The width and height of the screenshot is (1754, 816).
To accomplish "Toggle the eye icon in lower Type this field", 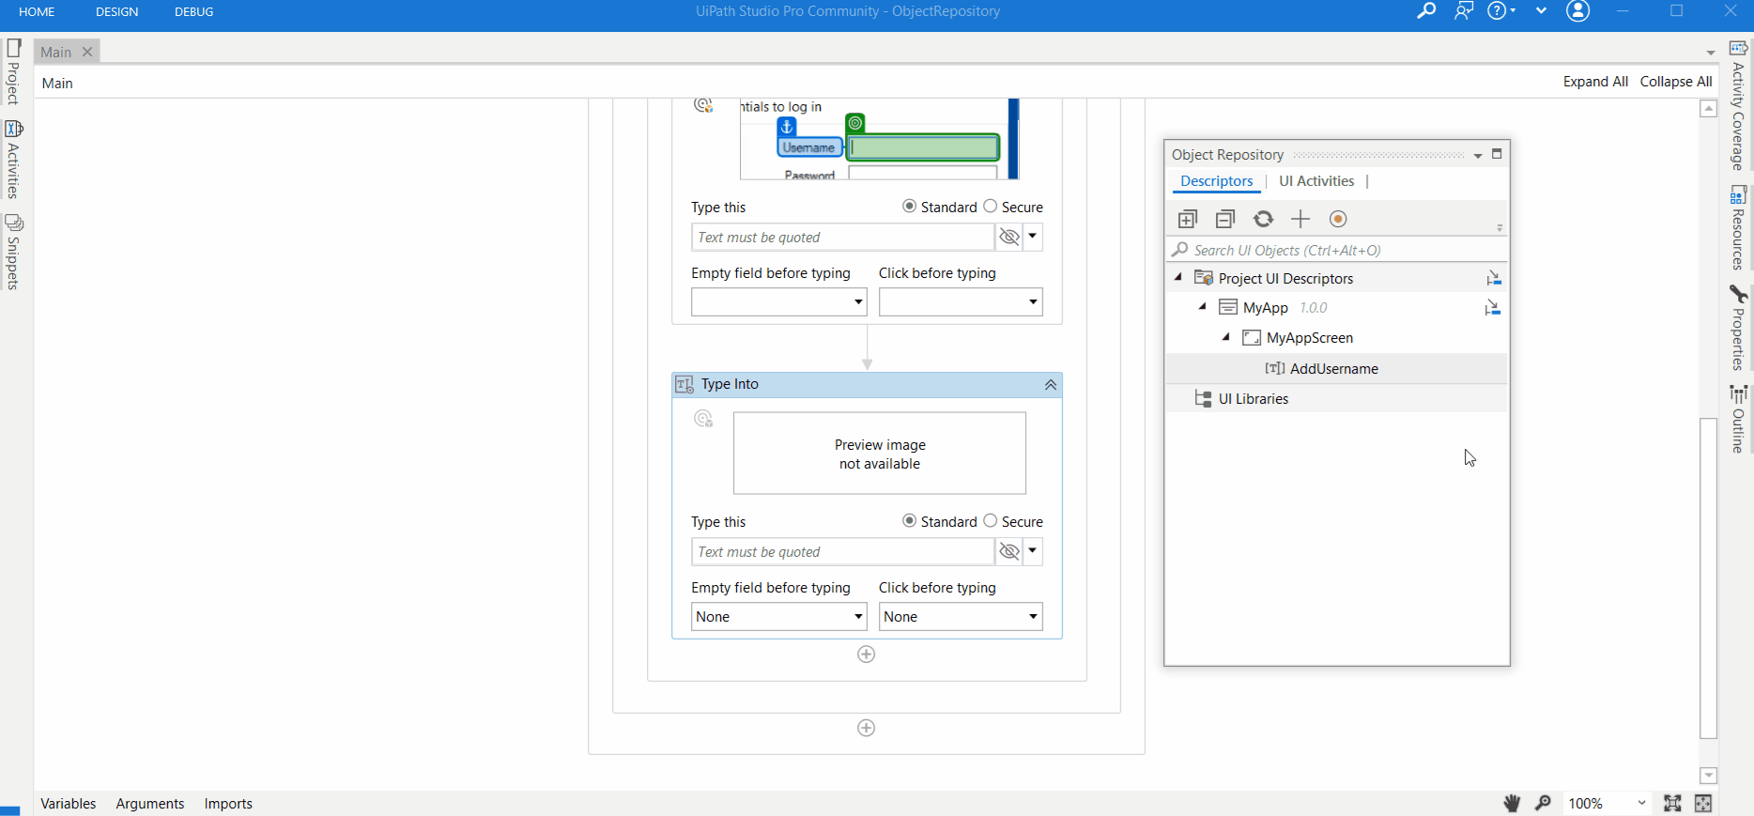I will point(1009,552).
